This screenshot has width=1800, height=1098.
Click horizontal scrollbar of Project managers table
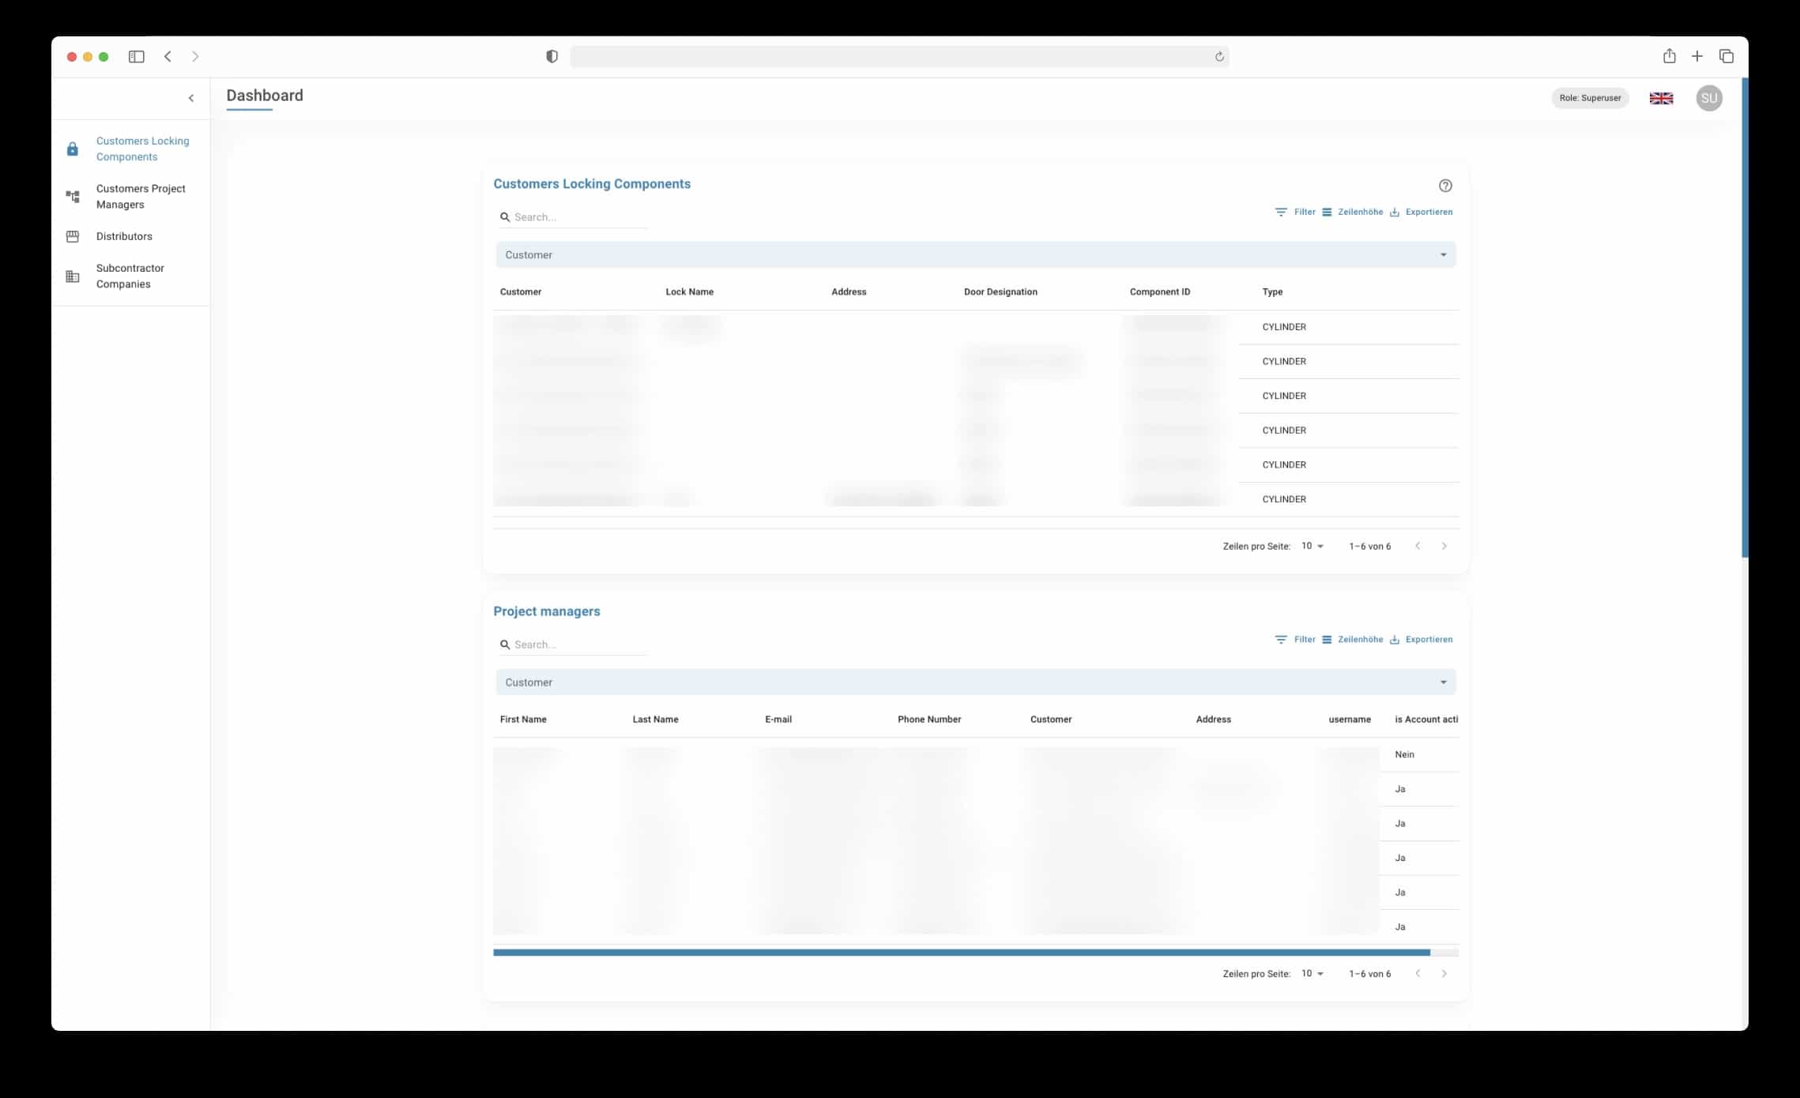(961, 953)
